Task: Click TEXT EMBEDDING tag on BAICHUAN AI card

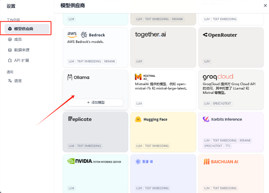Action: 225,188
